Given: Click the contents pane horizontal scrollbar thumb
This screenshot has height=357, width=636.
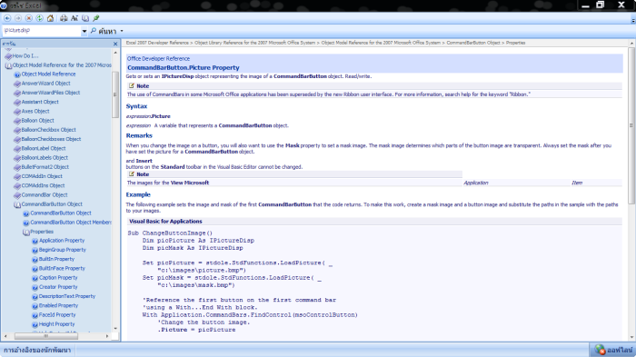Looking at the screenshot, I should pos(45,336).
